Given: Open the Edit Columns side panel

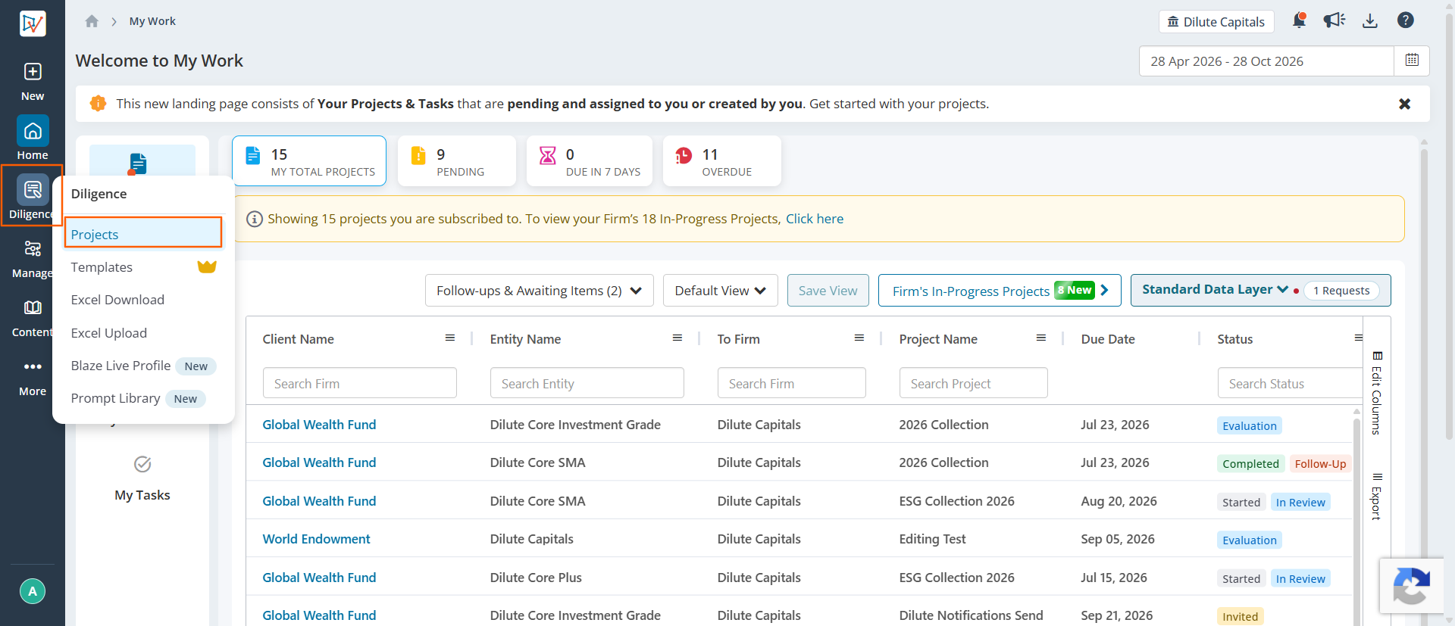Looking at the screenshot, I should pos(1377,393).
